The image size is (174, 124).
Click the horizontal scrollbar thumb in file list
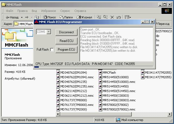pyautogui.click(x=96, y=114)
